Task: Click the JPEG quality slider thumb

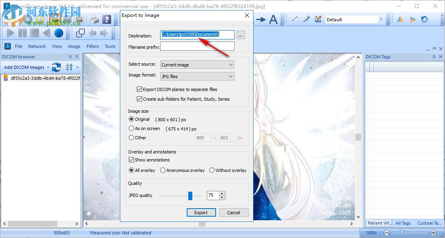Action: pos(190,195)
